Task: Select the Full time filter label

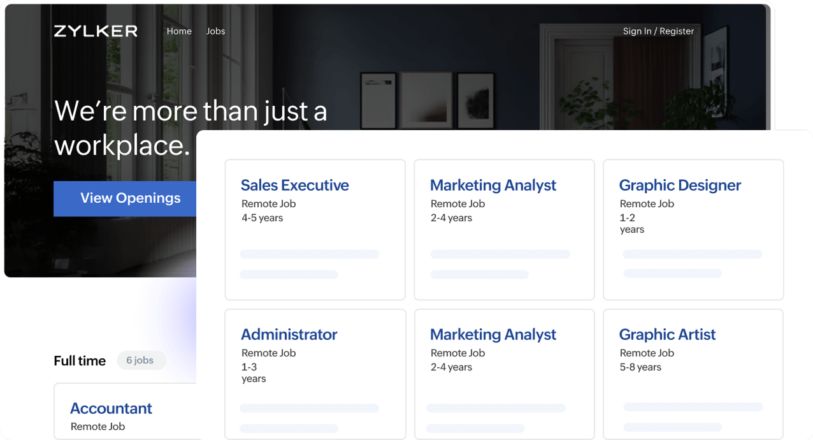Action: (x=79, y=360)
